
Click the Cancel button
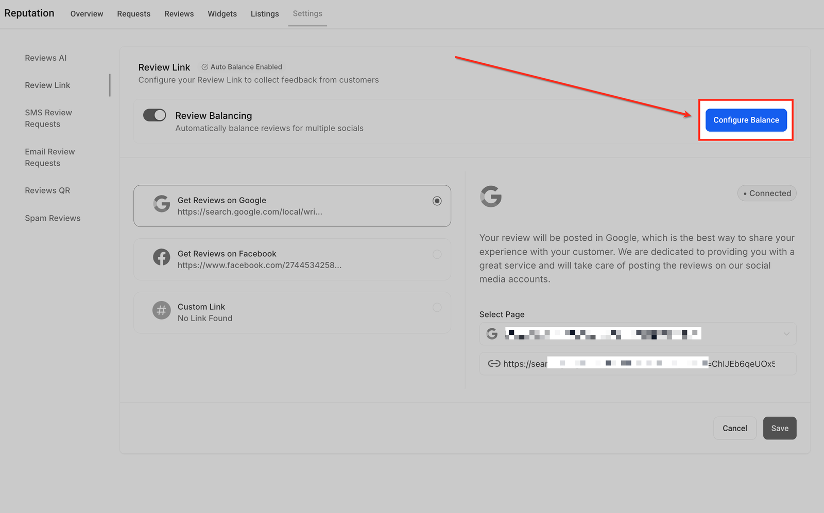[734, 428]
